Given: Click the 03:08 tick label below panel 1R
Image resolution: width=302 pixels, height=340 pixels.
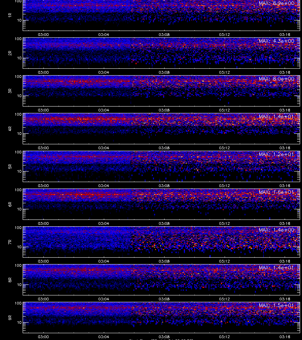Looking at the screenshot, I should point(164,34).
